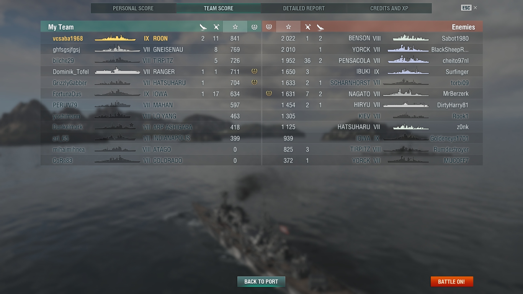Sort Enemies by star XP icon
The height and width of the screenshot is (294, 523).
(x=288, y=27)
